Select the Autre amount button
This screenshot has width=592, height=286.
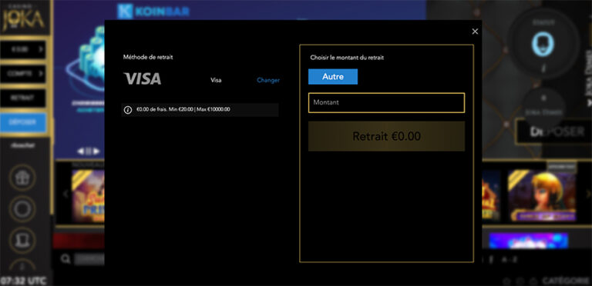[x=333, y=77]
